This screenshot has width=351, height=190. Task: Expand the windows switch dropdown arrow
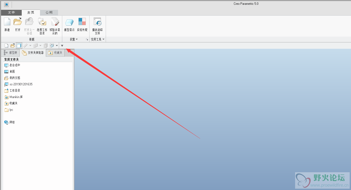pyautogui.click(x=57, y=46)
